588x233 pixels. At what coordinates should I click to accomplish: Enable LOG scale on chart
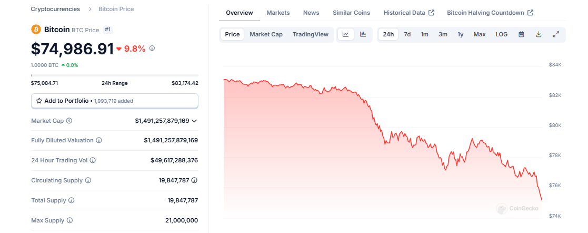point(502,34)
